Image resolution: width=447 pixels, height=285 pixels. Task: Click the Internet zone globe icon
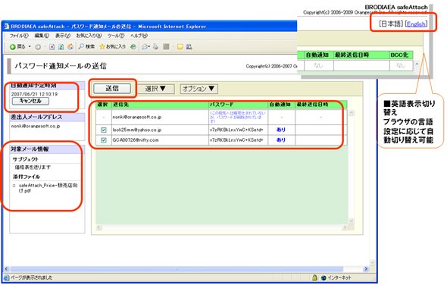[x=324, y=277]
